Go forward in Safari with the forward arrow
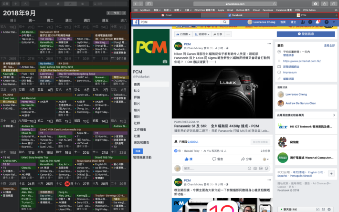This screenshot has width=339, height=212. [141, 4]
